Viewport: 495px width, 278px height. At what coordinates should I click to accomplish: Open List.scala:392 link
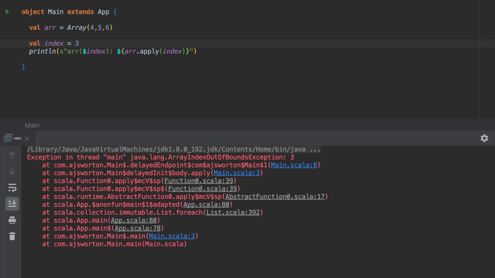(x=233, y=212)
